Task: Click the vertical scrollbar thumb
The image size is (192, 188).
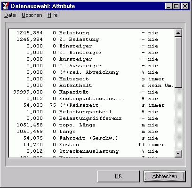Action: [178, 62]
